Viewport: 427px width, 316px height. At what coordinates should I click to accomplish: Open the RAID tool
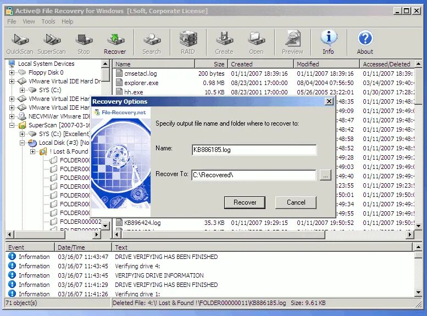click(x=188, y=43)
